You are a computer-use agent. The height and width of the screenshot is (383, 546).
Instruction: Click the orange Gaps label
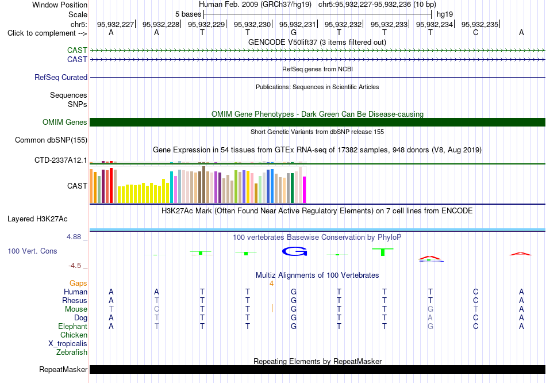[78, 284]
